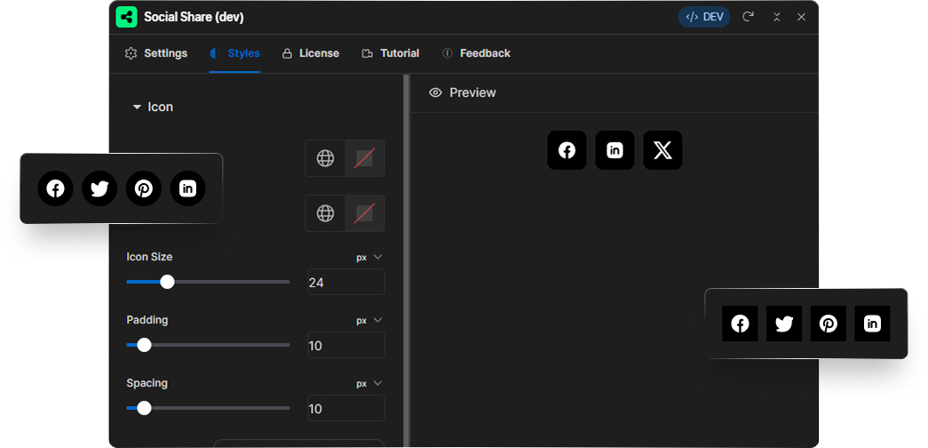This screenshot has width=928, height=448.
Task: Collapse the Icon section triangle
Action: [137, 108]
